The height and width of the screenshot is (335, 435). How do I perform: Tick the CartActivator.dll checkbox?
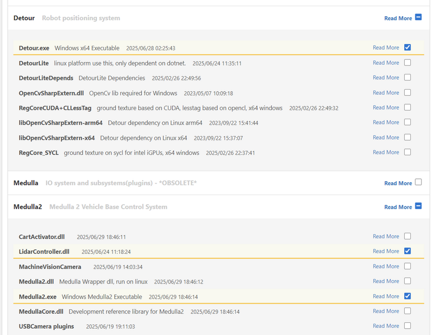point(407,236)
